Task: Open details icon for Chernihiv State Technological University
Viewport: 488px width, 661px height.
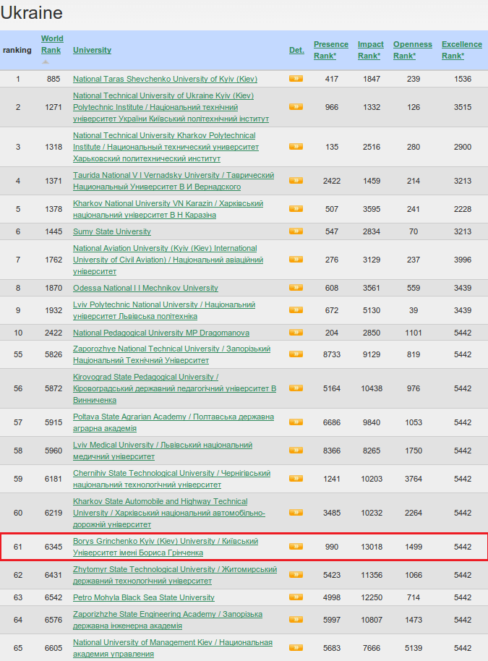Action: (x=296, y=479)
